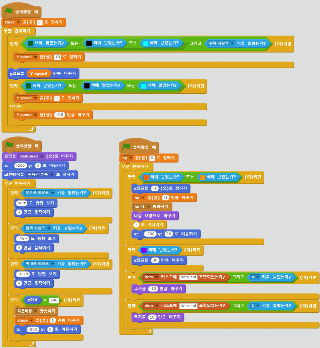Click the 240 value field in the x position comparison
320x348 pixels.
53,300
